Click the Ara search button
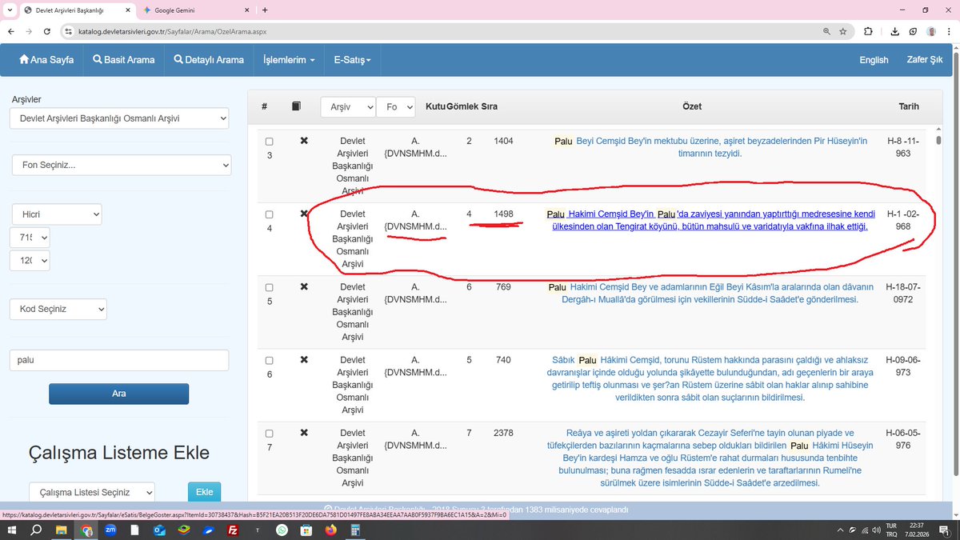Viewport: 960px width, 540px height. [118, 394]
